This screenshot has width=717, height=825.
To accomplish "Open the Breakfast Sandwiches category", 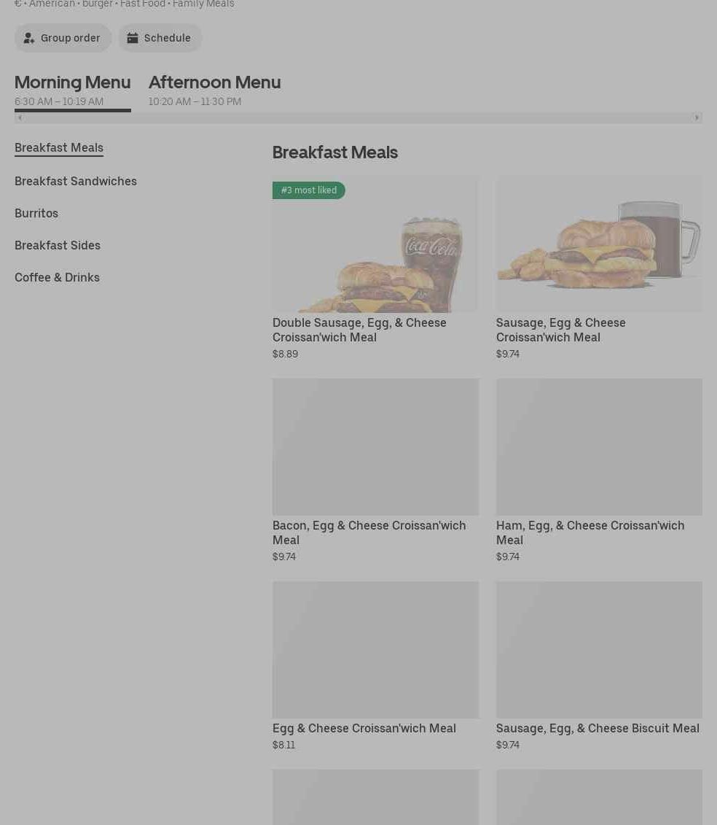I will click(x=76, y=181).
